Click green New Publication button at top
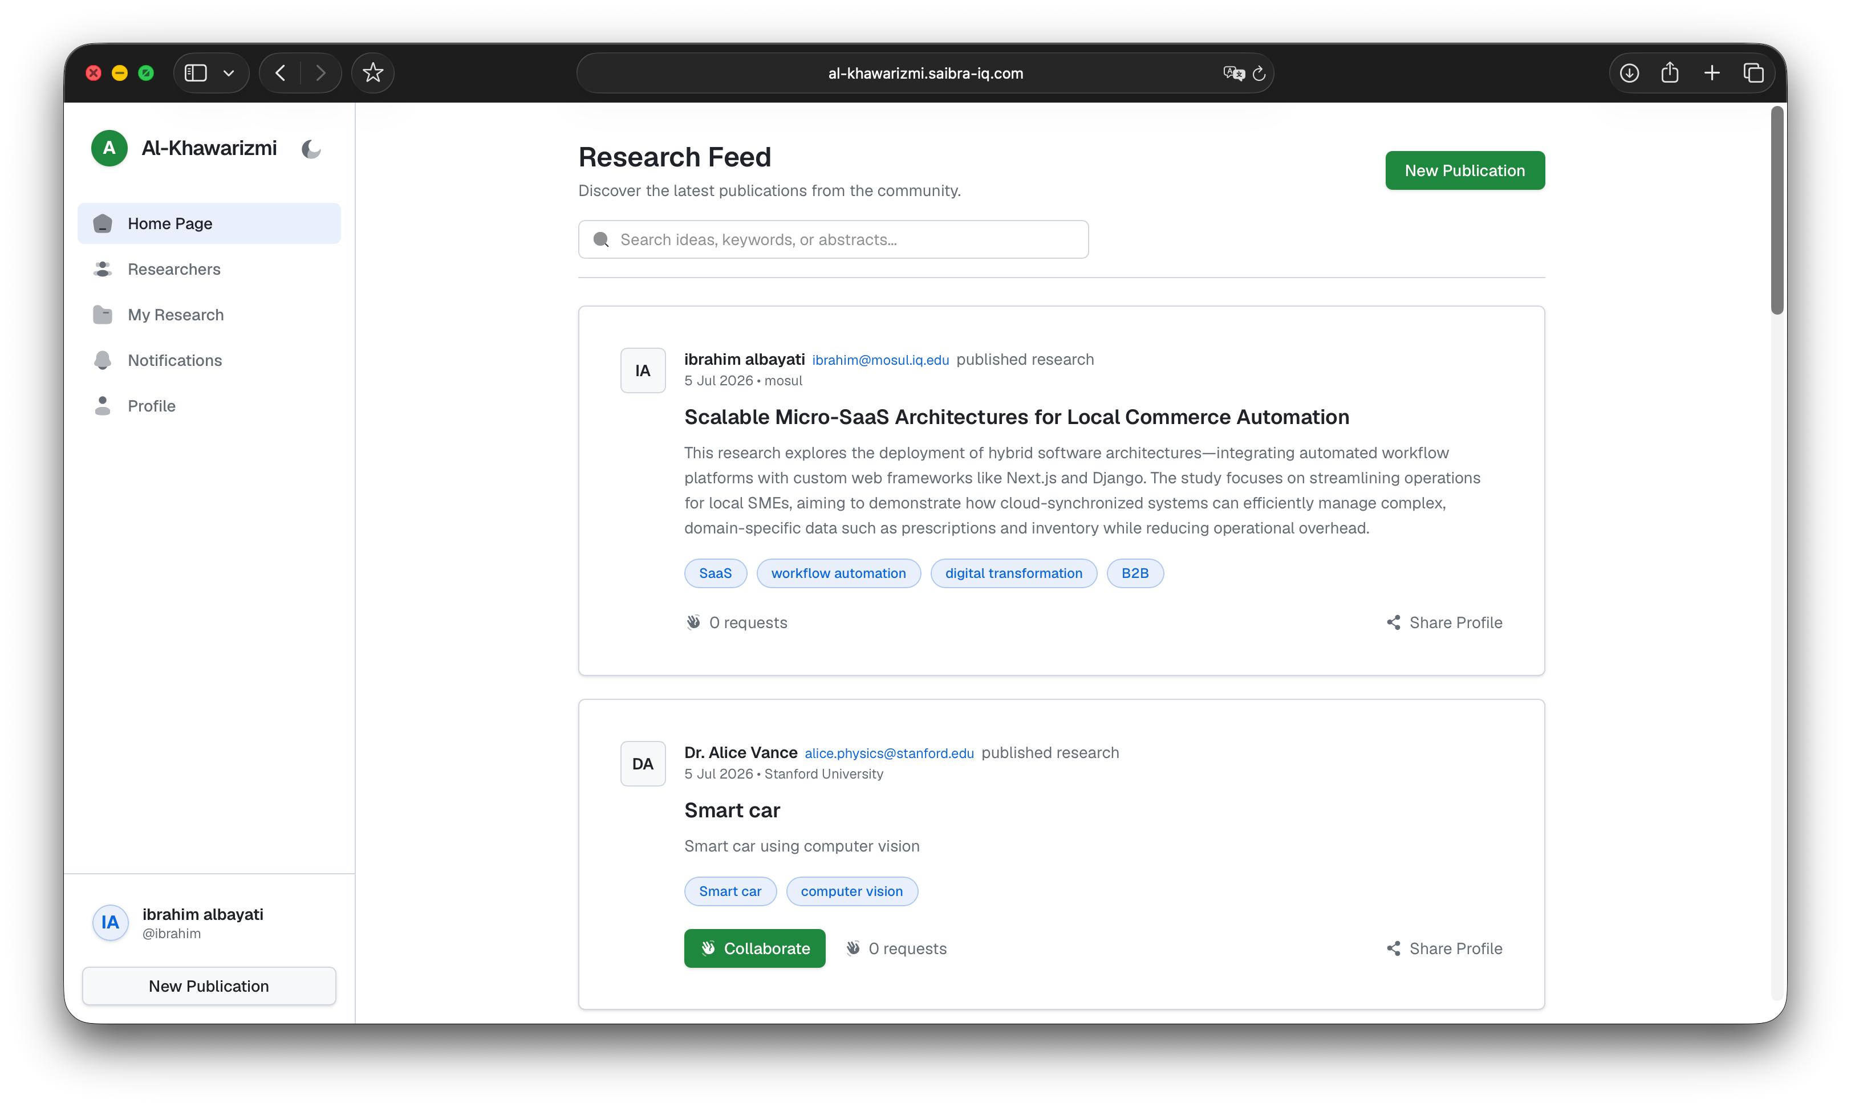The width and height of the screenshot is (1851, 1108). coord(1464,170)
